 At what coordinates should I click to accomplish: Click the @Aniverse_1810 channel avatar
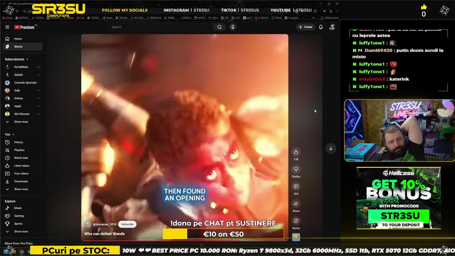(88, 224)
